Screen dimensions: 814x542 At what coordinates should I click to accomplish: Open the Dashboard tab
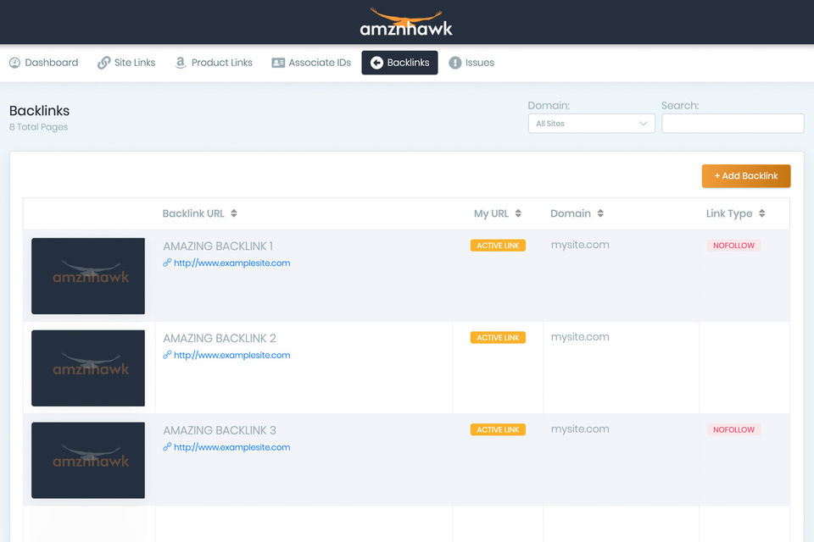pyautogui.click(x=43, y=63)
